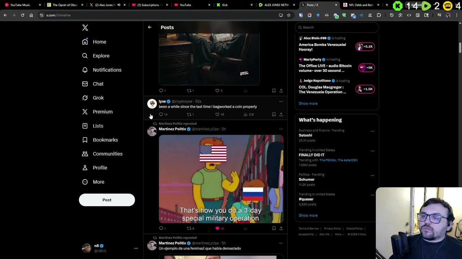Viewport: 462px width, 259px height.
Task: Open the Simpsons meme image
Action: click(x=221, y=179)
